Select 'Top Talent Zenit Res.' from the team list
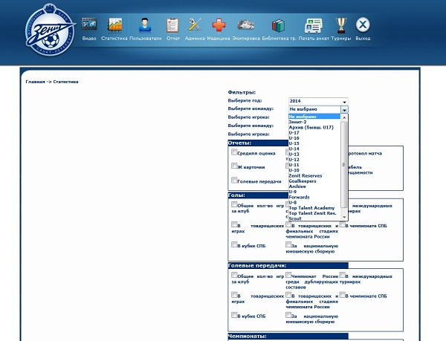Image resolution: width=446 pixels, height=341 pixels. (x=314, y=213)
